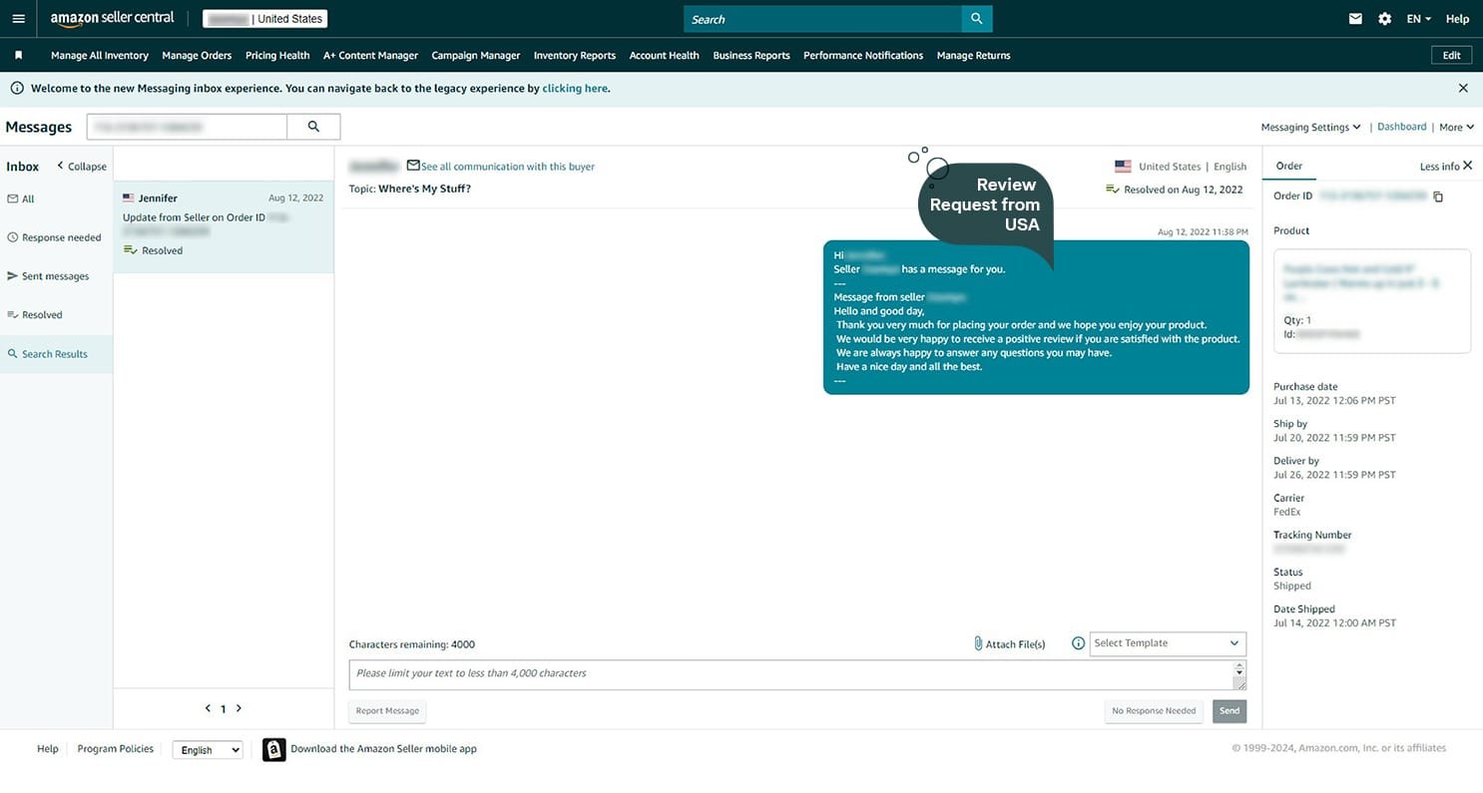Click the template info circle icon
Viewport: 1483px width, 793px height.
pyautogui.click(x=1078, y=643)
